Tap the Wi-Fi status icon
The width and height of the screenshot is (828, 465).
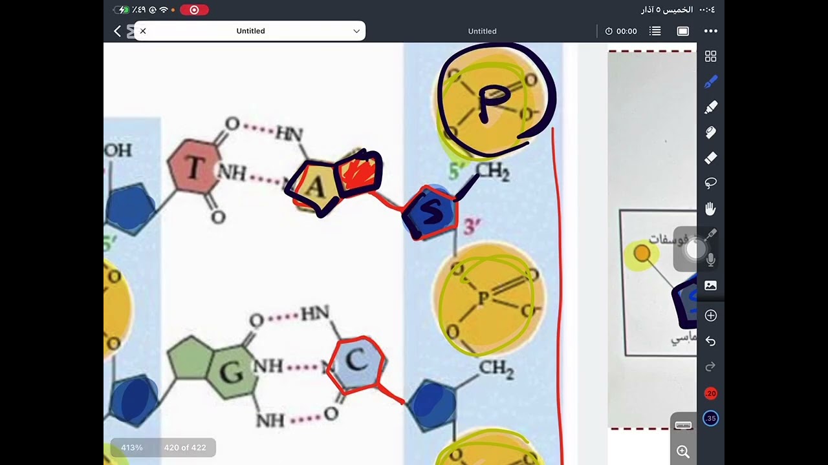click(x=164, y=10)
